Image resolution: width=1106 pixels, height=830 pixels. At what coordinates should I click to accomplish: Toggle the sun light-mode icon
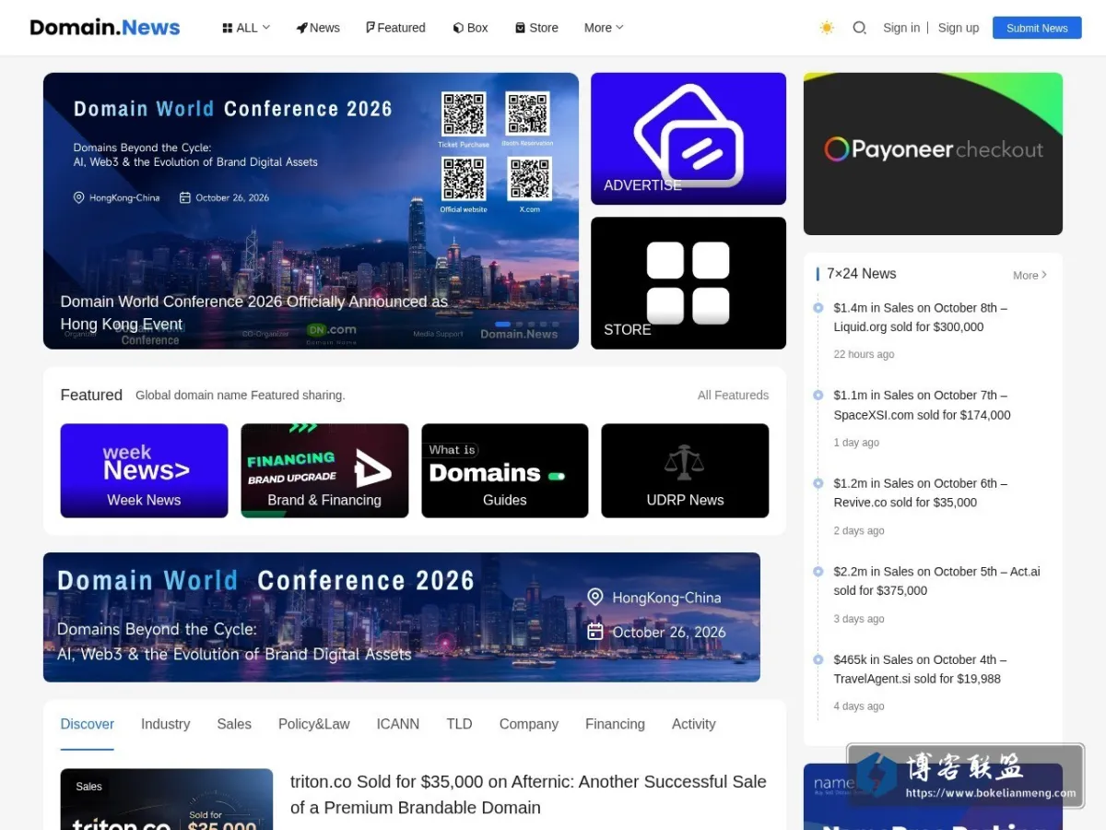pyautogui.click(x=827, y=28)
